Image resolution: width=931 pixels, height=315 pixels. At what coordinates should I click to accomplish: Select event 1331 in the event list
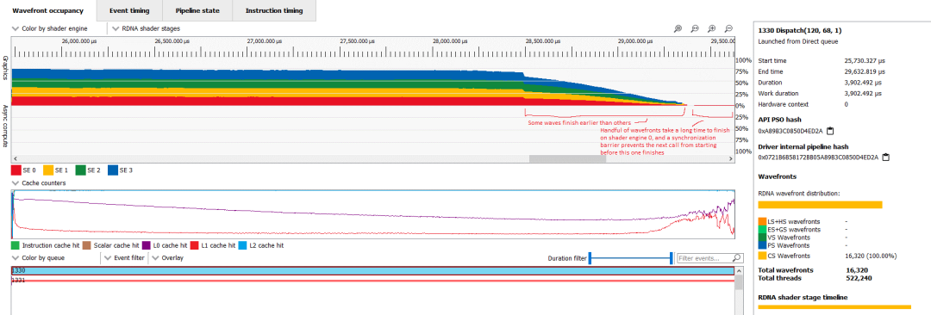(x=373, y=280)
